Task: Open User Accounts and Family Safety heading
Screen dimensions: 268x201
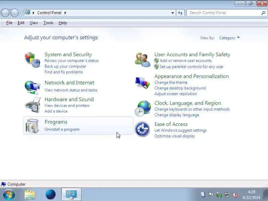Action: pyautogui.click(x=192, y=55)
